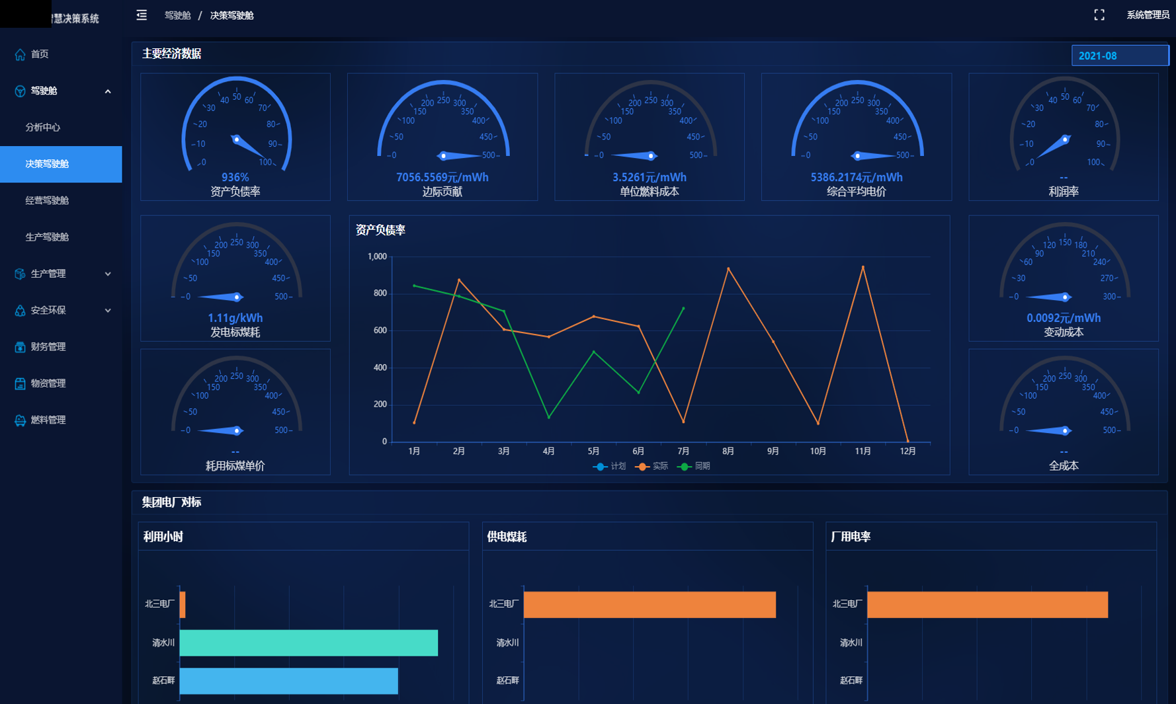Click the materials management (物资管理) icon
This screenshot has width=1176, height=704.
(x=20, y=383)
